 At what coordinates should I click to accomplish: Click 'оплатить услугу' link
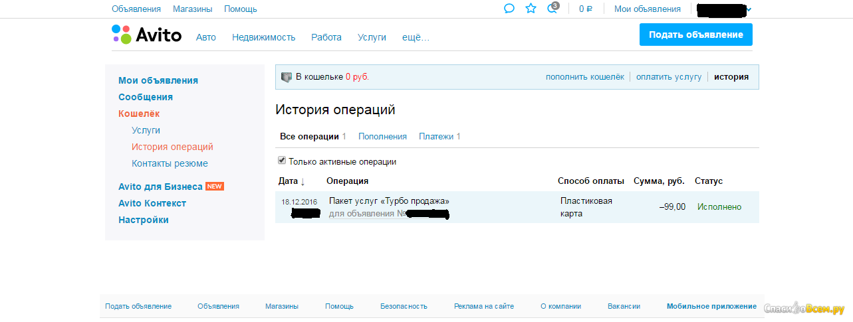click(669, 77)
